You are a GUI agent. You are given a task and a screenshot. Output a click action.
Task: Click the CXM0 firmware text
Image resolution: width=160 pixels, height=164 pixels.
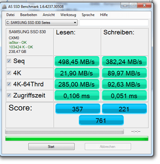(14, 38)
